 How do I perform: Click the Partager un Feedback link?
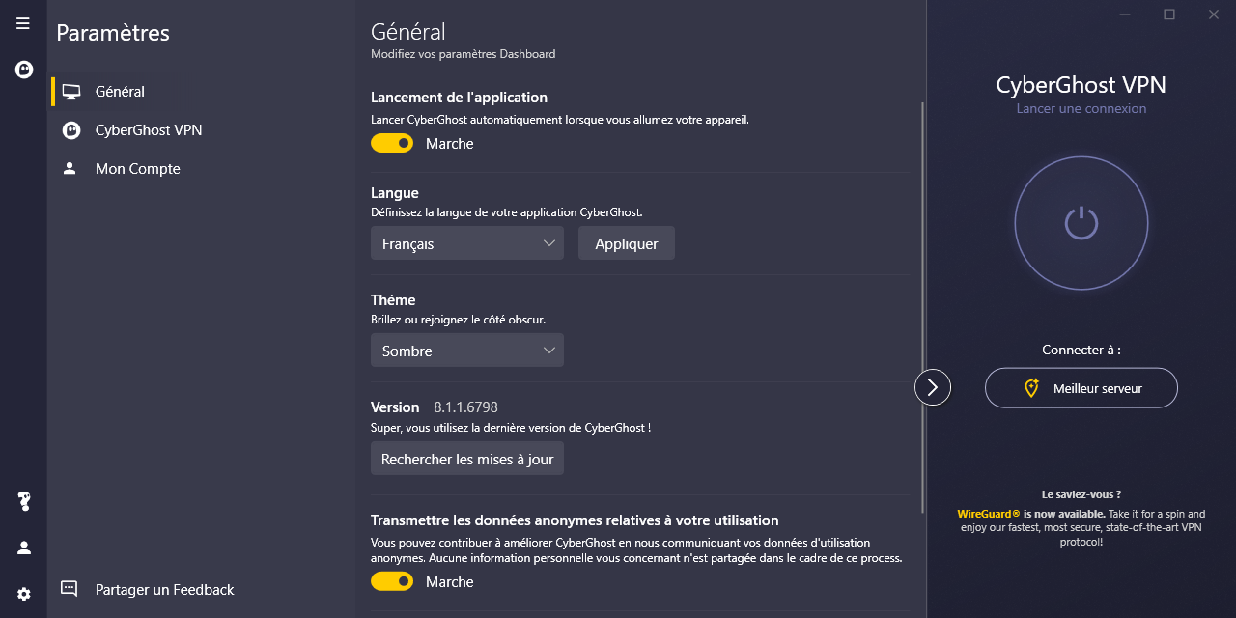164,589
